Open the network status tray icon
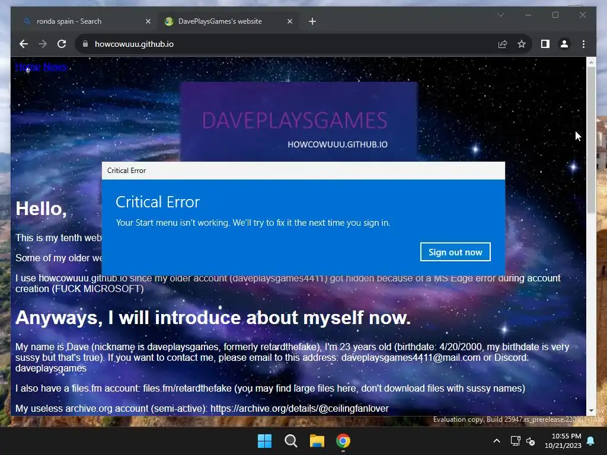Screen dimensions: 607x455 pos(515,441)
